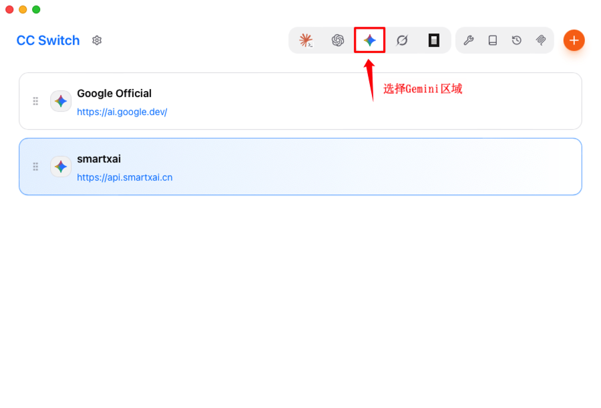601x408 pixels.
Task: Open the https://api.smartxai.cn link
Action: [125, 177]
